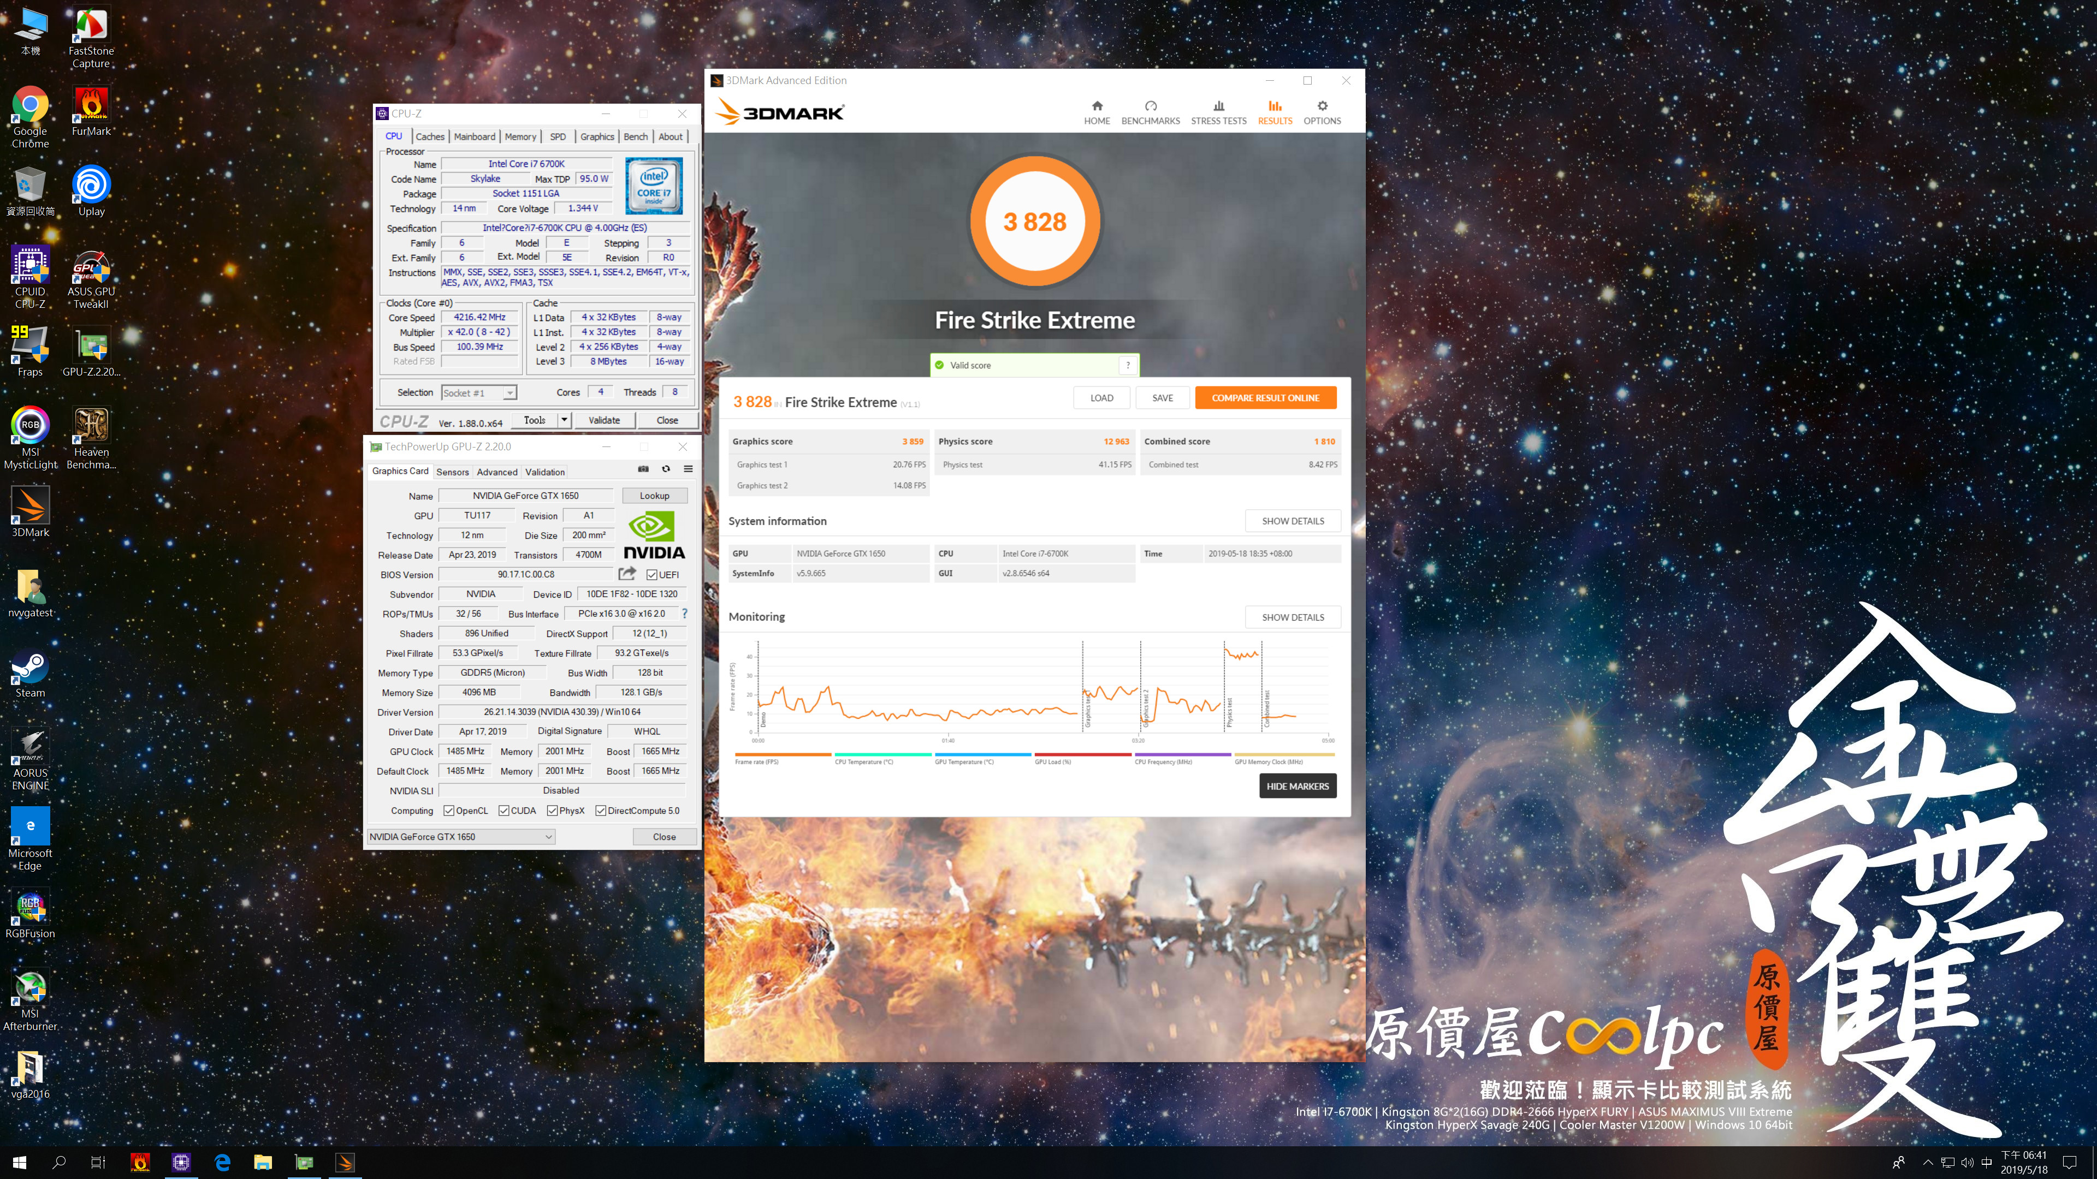This screenshot has height=1179, width=2097.
Task: Show details for System information
Action: [x=1293, y=521]
